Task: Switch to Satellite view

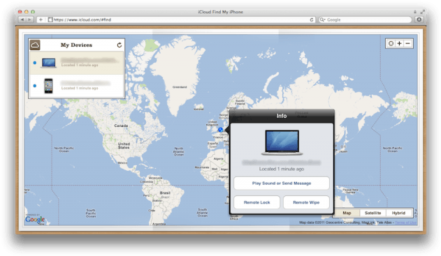Action: click(x=373, y=213)
